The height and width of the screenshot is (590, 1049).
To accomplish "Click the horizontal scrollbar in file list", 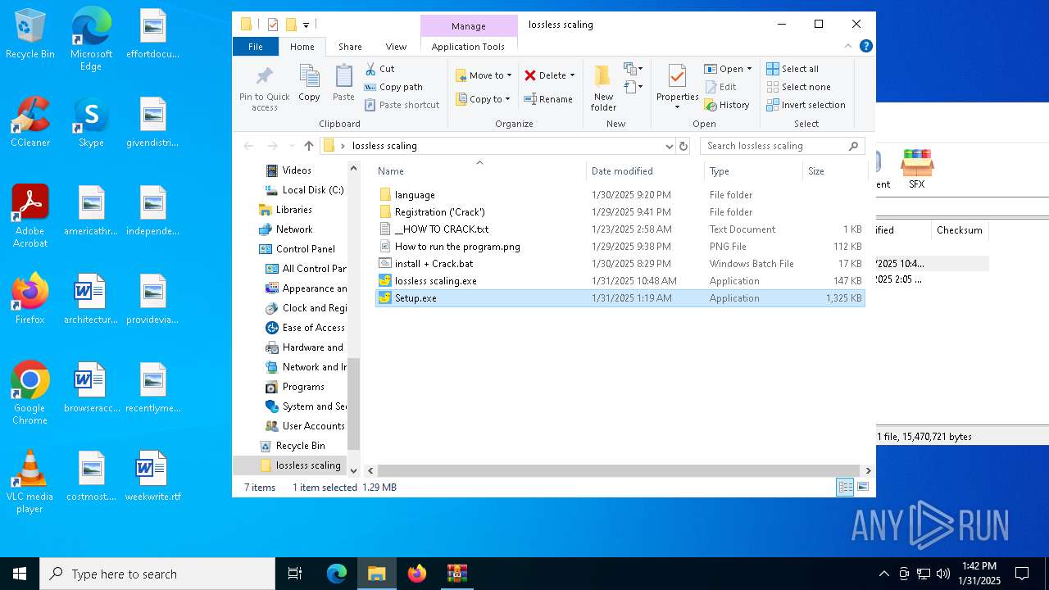I will pos(618,471).
